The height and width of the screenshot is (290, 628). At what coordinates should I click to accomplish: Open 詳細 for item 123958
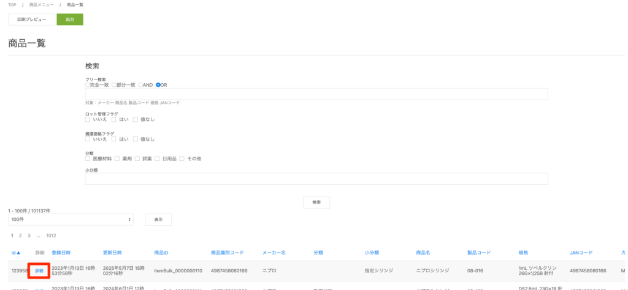[x=39, y=270]
